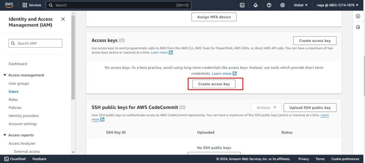The height and width of the screenshot is (163, 365).
Task: Expand the Global region dropdown
Action: (300, 5)
